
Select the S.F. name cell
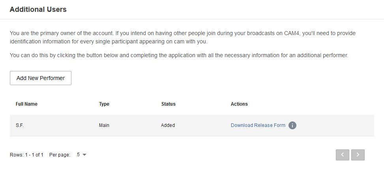(20, 125)
